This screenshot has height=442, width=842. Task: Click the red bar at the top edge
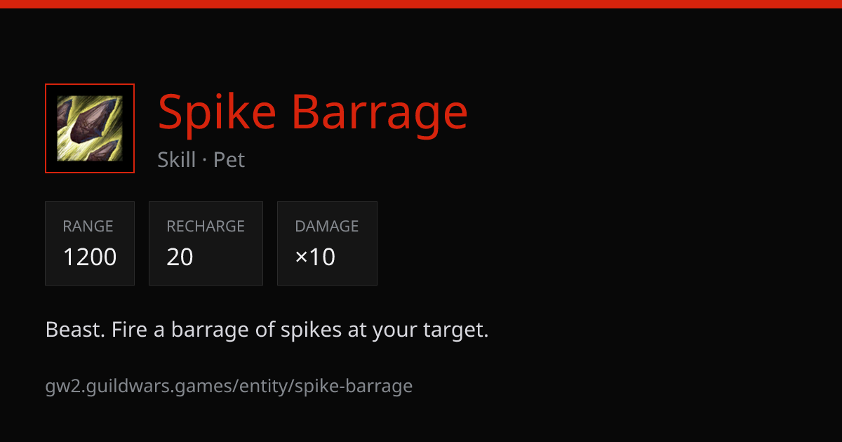[421, 4]
